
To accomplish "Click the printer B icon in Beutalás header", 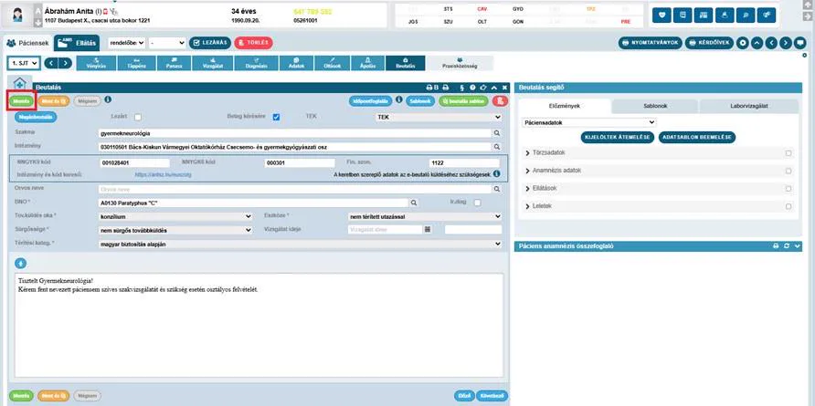I will [432, 88].
